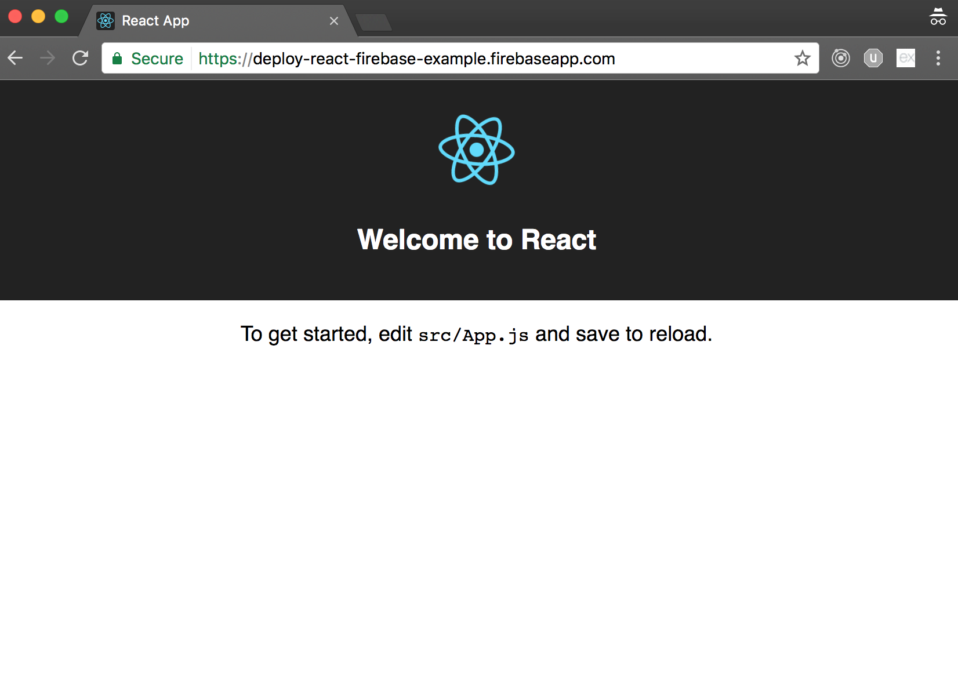Viewport: 958px width, 676px height.
Task: Click the React logo favicon on the tab
Action: click(105, 20)
